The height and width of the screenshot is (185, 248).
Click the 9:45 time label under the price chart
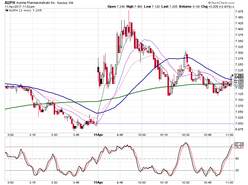(x=120, y=135)
